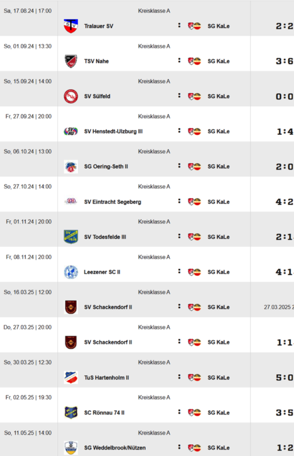
Task: Click the TuS Hartenholm II crest
Action: point(71,378)
